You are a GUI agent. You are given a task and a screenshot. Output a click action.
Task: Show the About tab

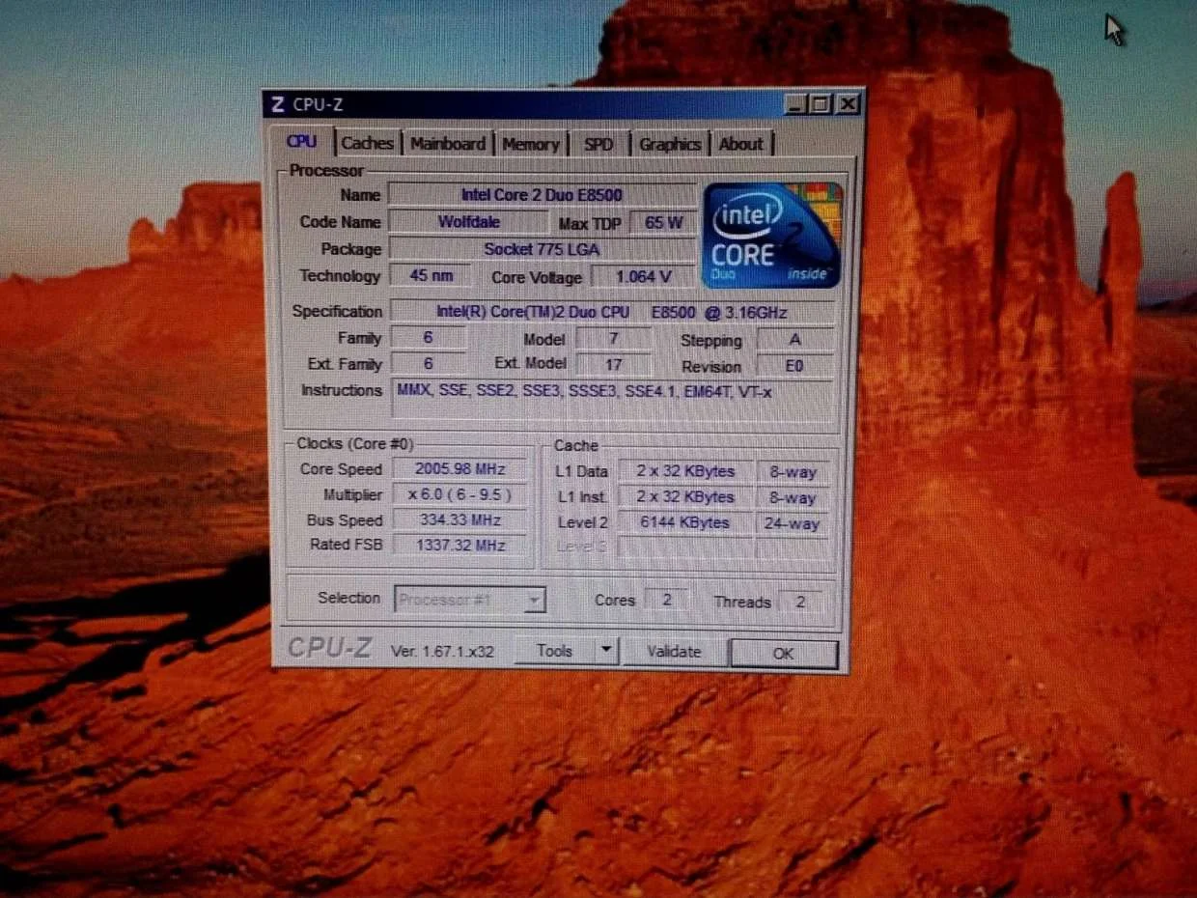(x=740, y=144)
